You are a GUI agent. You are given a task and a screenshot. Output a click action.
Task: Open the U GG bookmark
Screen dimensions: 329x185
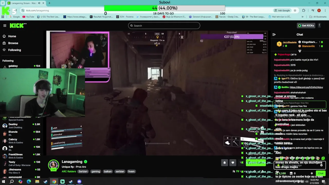[x=48, y=17]
